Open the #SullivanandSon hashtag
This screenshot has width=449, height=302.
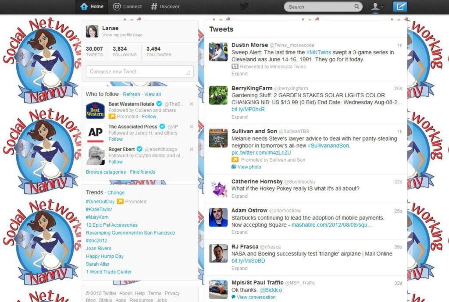tap(328, 146)
